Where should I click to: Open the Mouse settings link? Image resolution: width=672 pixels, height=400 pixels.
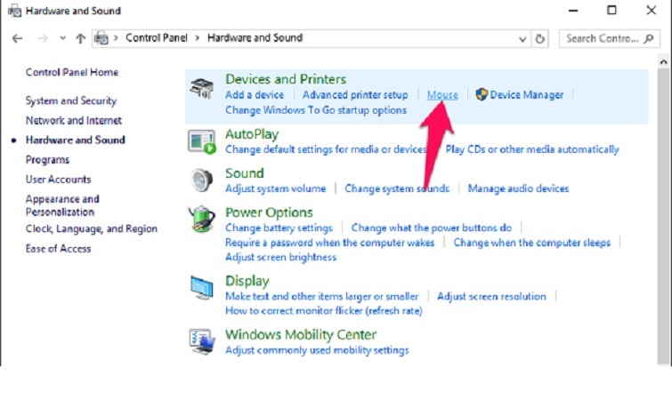(442, 95)
